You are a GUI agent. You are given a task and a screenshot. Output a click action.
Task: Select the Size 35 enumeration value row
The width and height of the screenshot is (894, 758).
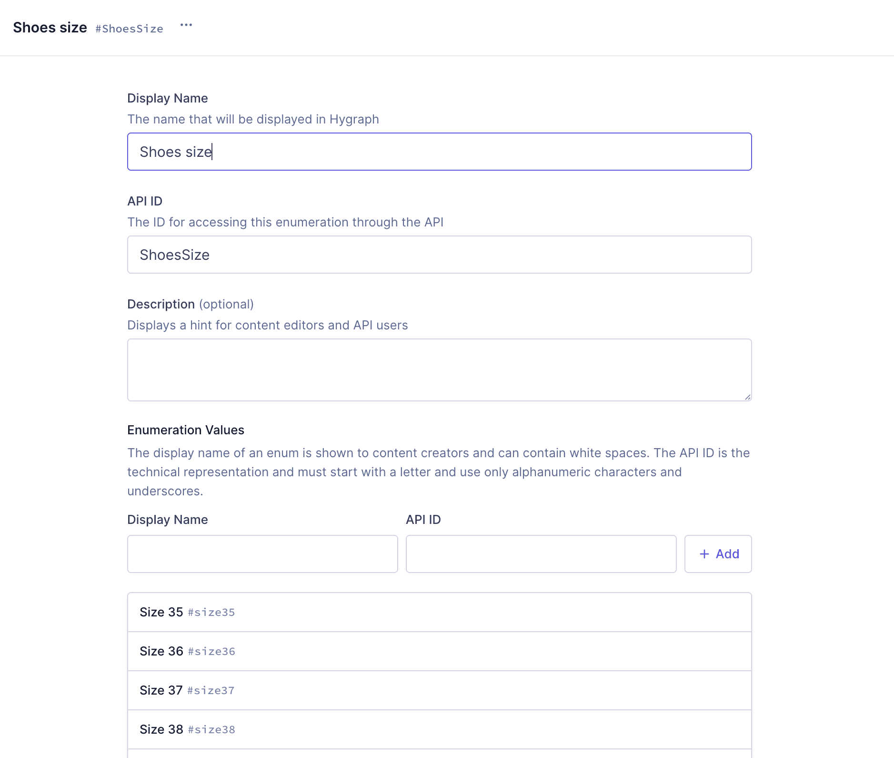(x=439, y=612)
